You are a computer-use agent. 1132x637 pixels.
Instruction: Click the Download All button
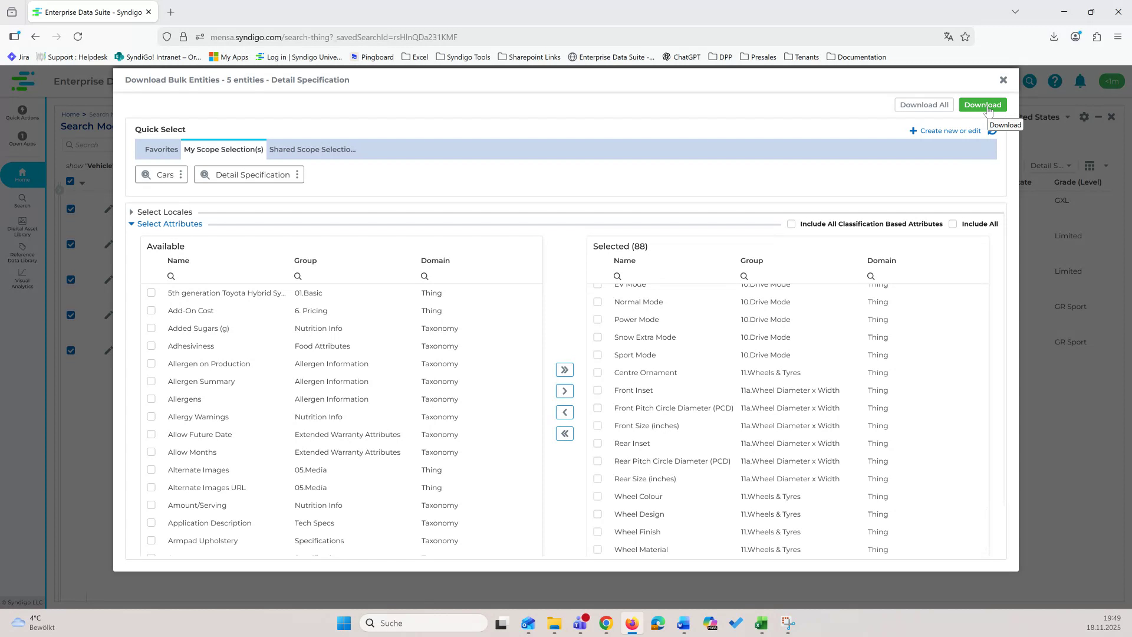pos(924,104)
